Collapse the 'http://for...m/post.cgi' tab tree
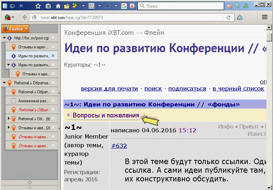This screenshot has height=190, width=273. [4, 38]
